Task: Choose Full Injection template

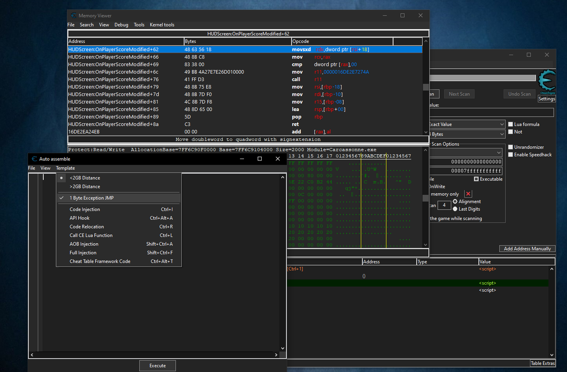Action: (119, 252)
